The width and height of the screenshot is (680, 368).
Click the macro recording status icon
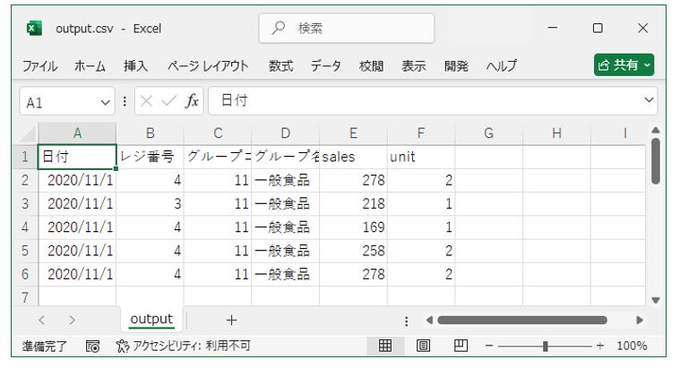pyautogui.click(x=92, y=346)
